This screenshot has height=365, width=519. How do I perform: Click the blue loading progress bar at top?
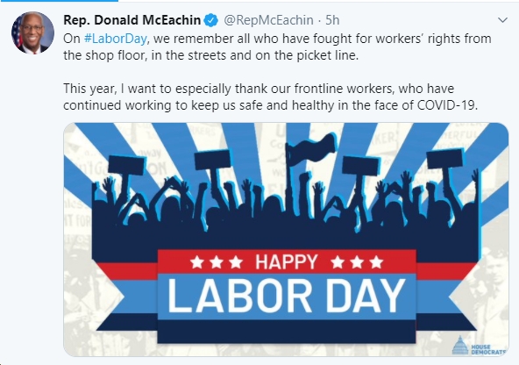pos(59,1)
